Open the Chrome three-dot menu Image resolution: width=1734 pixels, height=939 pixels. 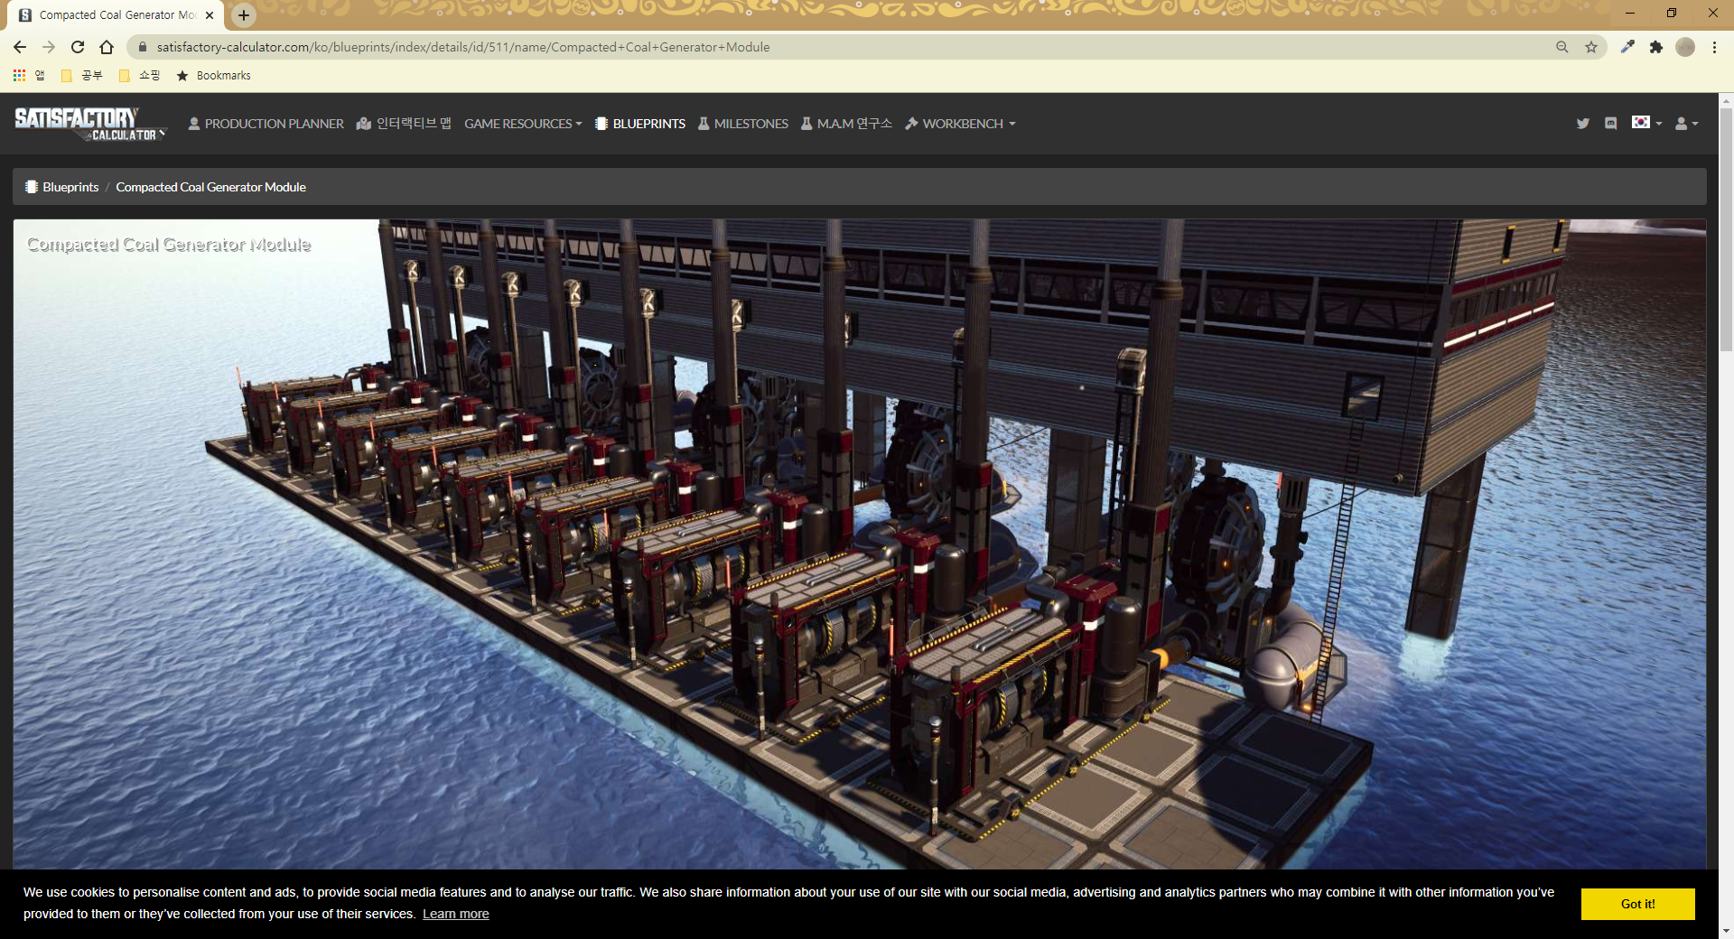[1714, 47]
